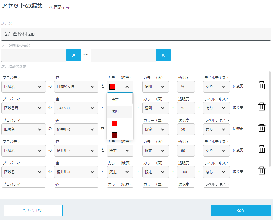Open カラー（面） dropdown in 桶井川-2 row
Image resolution: width=273 pixels, height=220 pixels.
click(155, 129)
